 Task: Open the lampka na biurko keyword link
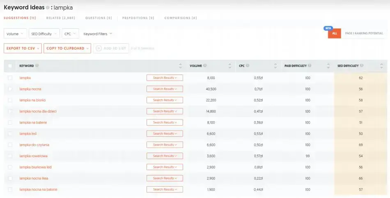pyautogui.click(x=32, y=100)
